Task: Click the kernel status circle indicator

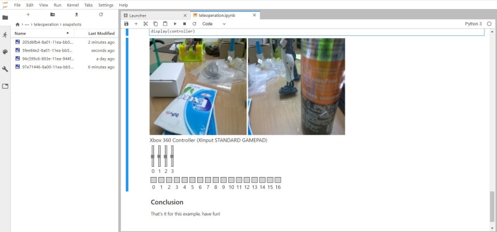Action: pyautogui.click(x=489, y=24)
